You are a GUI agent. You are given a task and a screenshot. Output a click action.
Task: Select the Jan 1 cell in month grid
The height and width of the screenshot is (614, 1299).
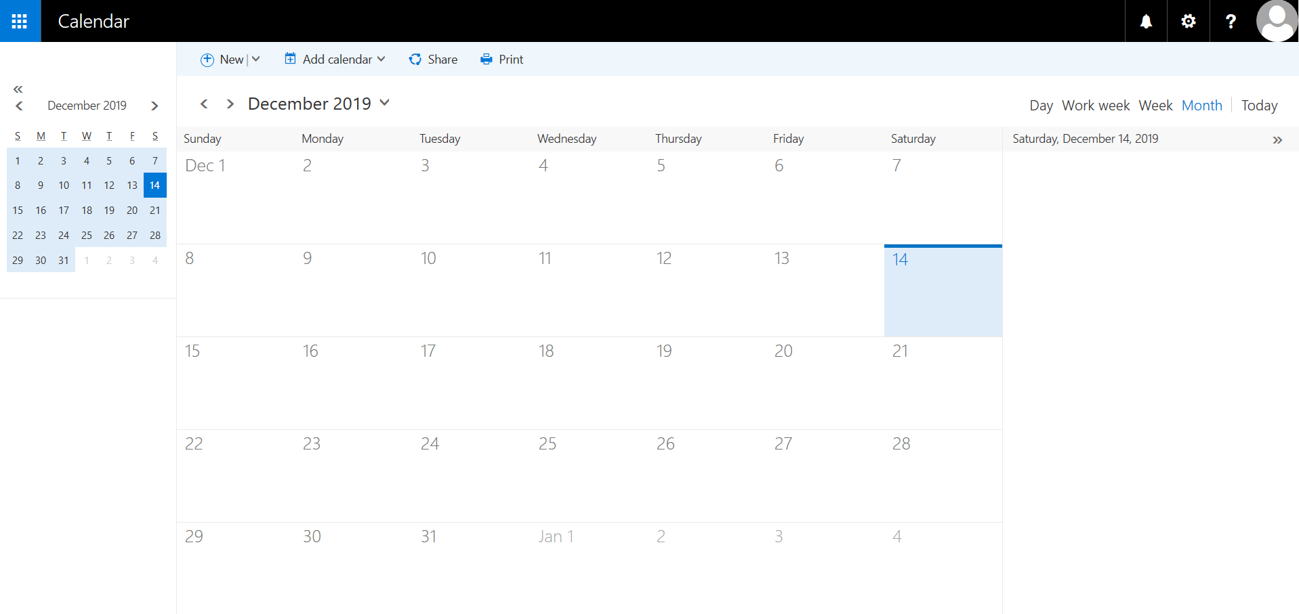[589, 568]
